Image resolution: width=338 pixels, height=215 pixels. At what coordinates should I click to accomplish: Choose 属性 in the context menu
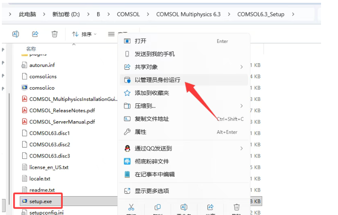184,132
